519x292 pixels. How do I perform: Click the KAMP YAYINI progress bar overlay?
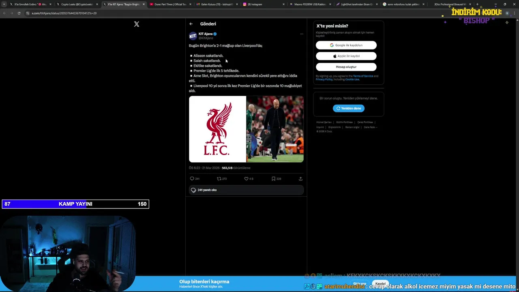(x=75, y=204)
